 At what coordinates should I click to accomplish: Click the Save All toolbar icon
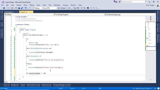pos(22,8)
